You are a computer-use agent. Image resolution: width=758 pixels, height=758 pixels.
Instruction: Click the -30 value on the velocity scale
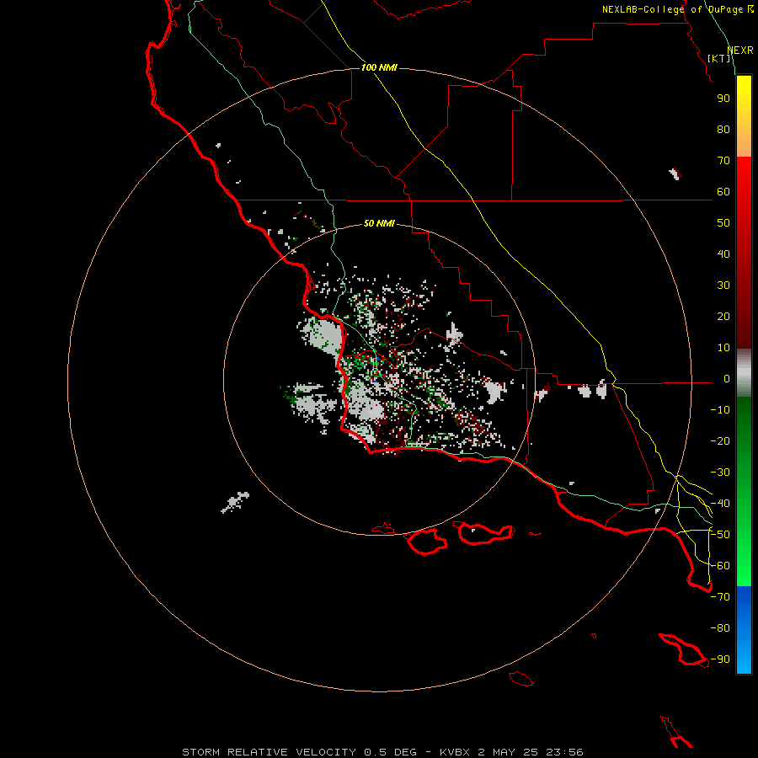pyautogui.click(x=720, y=472)
